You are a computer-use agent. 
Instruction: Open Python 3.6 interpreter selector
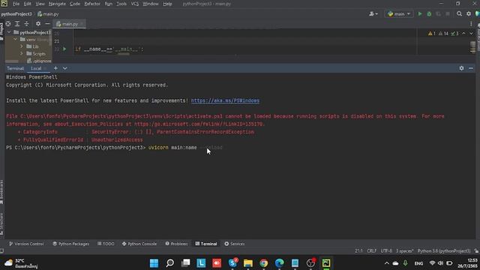(x=444, y=251)
